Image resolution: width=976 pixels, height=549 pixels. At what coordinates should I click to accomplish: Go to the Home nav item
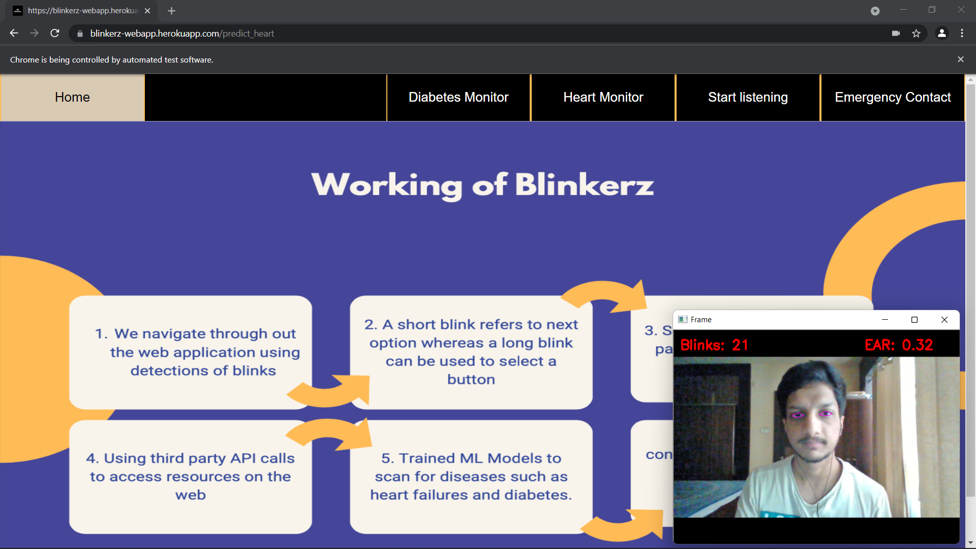pos(72,97)
